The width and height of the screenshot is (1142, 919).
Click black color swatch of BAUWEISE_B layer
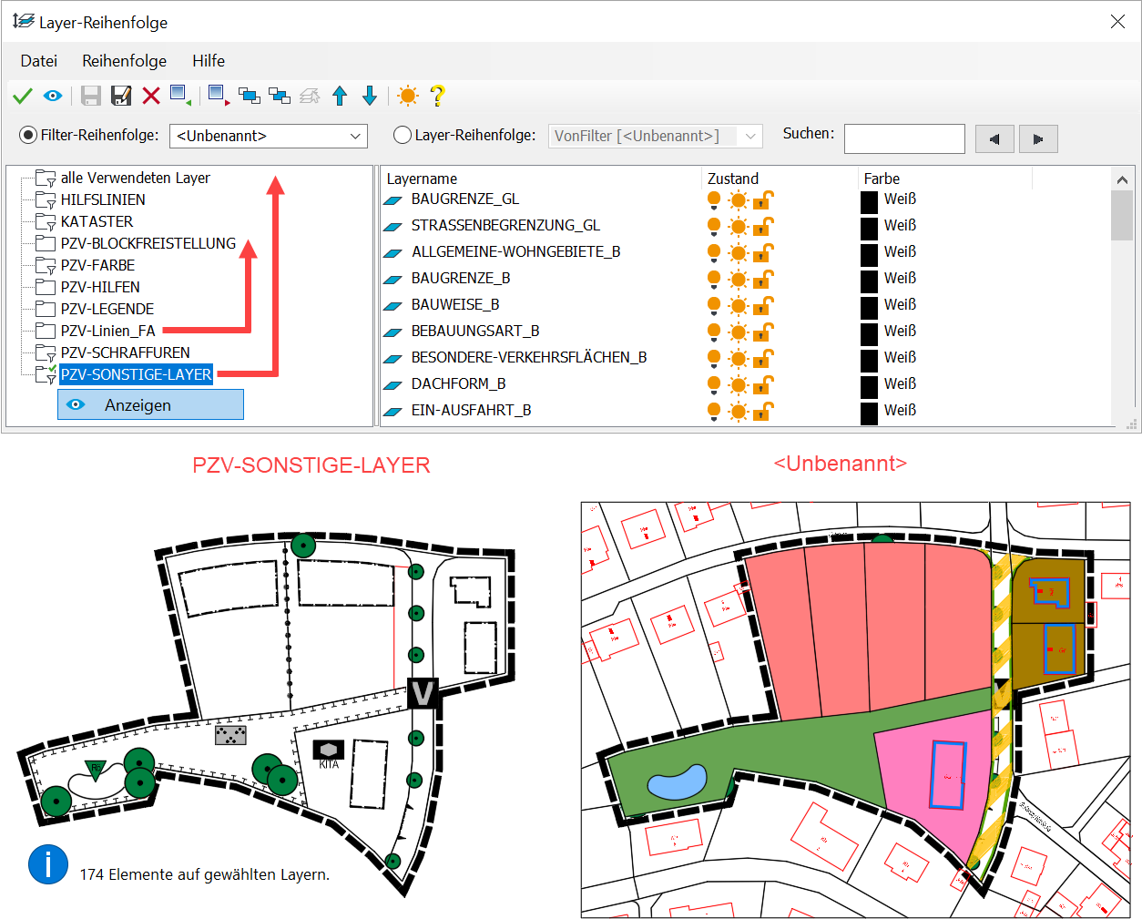coord(869,305)
